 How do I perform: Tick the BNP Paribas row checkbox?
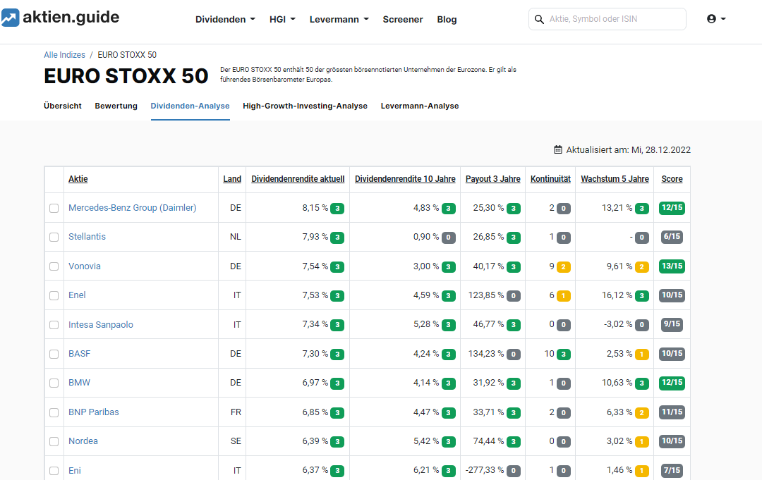click(x=54, y=412)
